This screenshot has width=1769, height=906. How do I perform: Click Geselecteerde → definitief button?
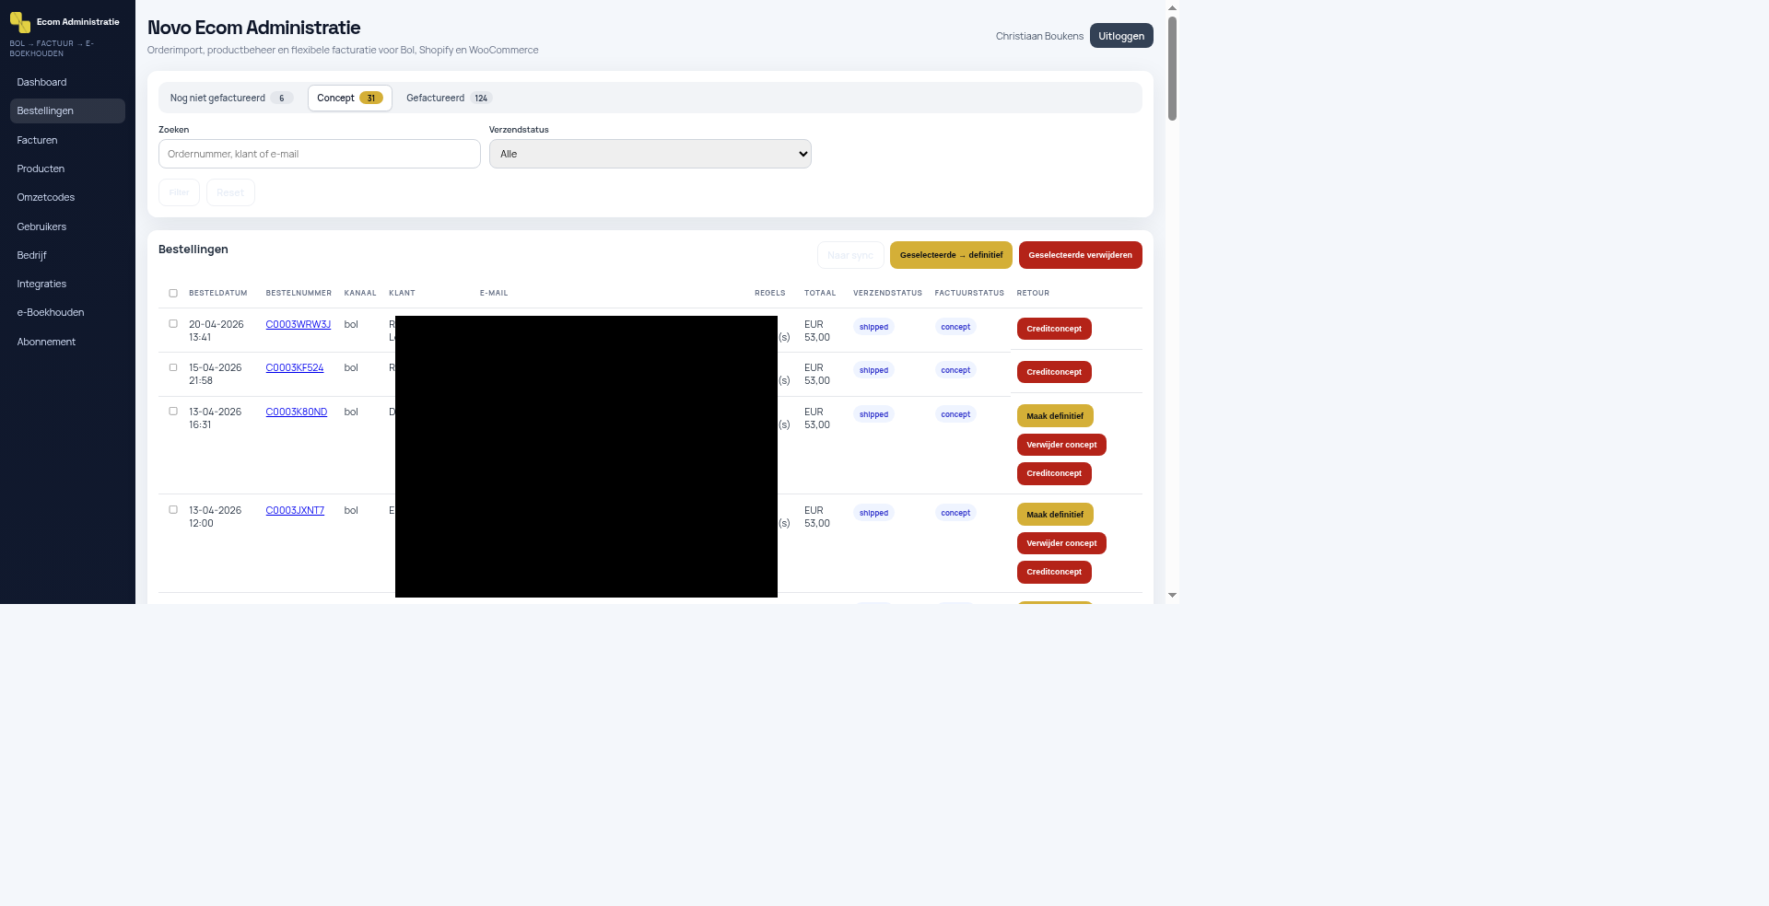pos(951,255)
